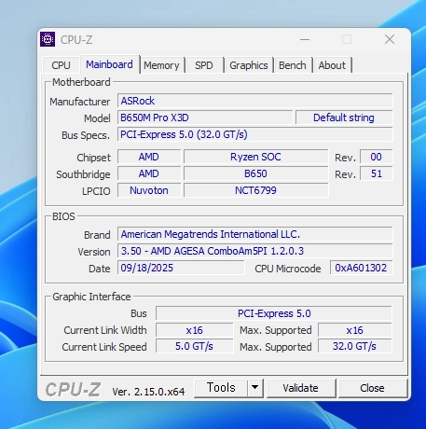Screen dimensions: 426x429
Task: Click Bus Specs PCI-Express 5.0 (32.0 GT/s) field
Action: (x=254, y=134)
